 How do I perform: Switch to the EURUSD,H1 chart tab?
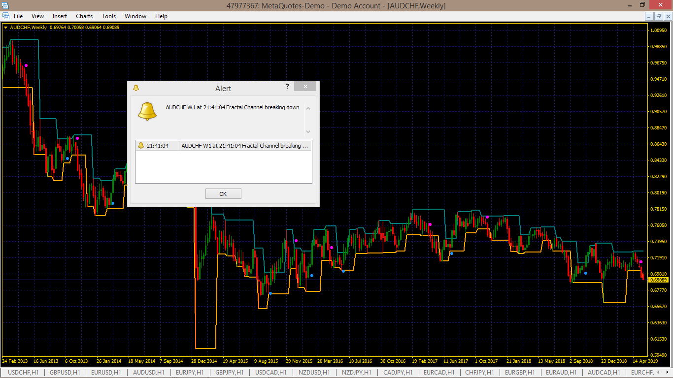pos(106,373)
